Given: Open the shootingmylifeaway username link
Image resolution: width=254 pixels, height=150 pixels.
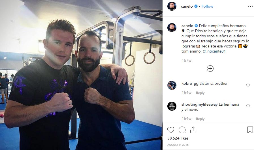Looking at the screenshot, I should point(199,105).
